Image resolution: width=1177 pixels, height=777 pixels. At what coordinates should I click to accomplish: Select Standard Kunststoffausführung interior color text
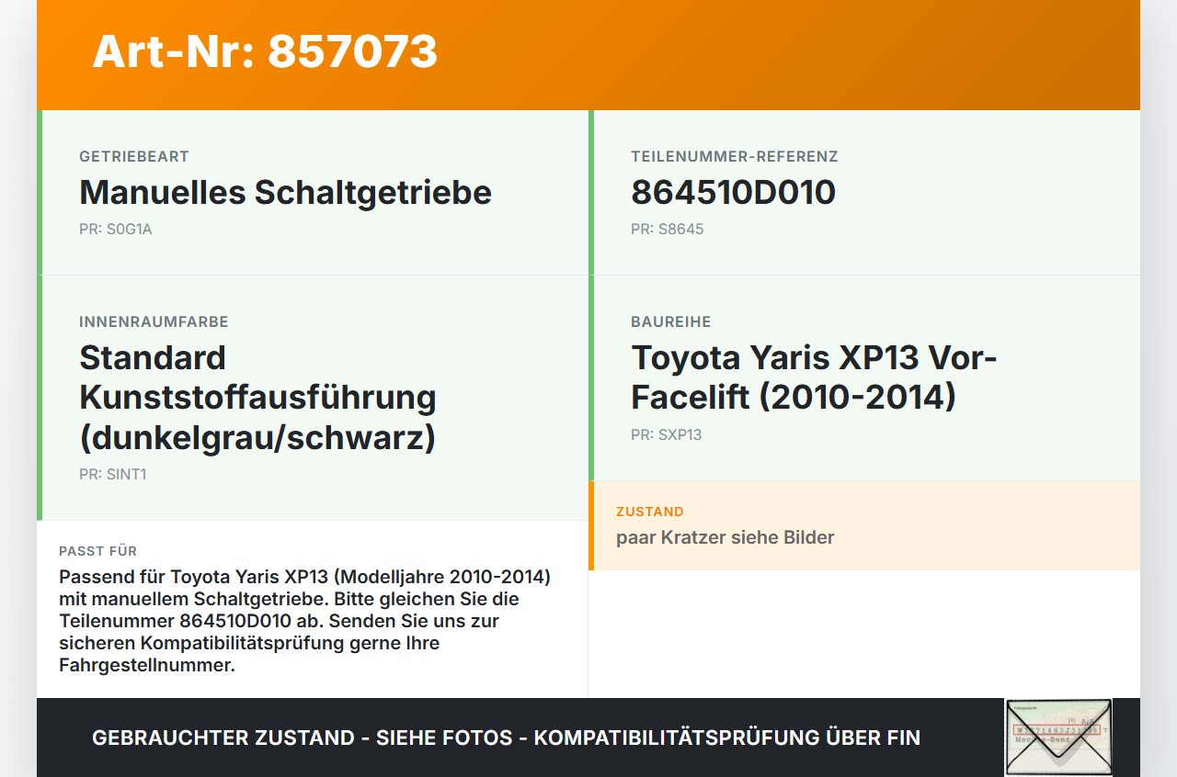tap(257, 398)
